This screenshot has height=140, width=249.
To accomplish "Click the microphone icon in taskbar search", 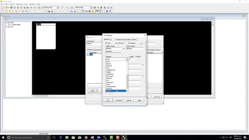I will [48, 137].
